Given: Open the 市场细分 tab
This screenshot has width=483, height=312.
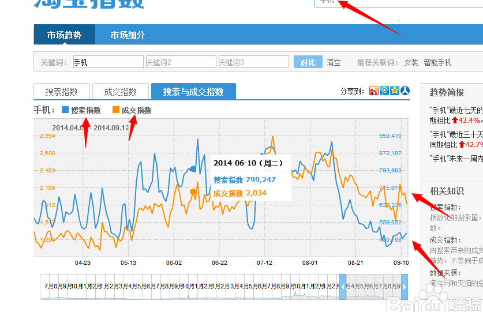Looking at the screenshot, I should (x=128, y=35).
